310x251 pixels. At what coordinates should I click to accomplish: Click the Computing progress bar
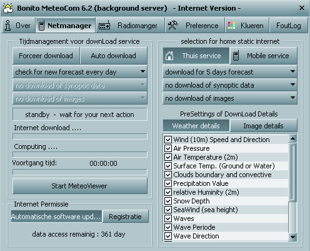(80, 155)
